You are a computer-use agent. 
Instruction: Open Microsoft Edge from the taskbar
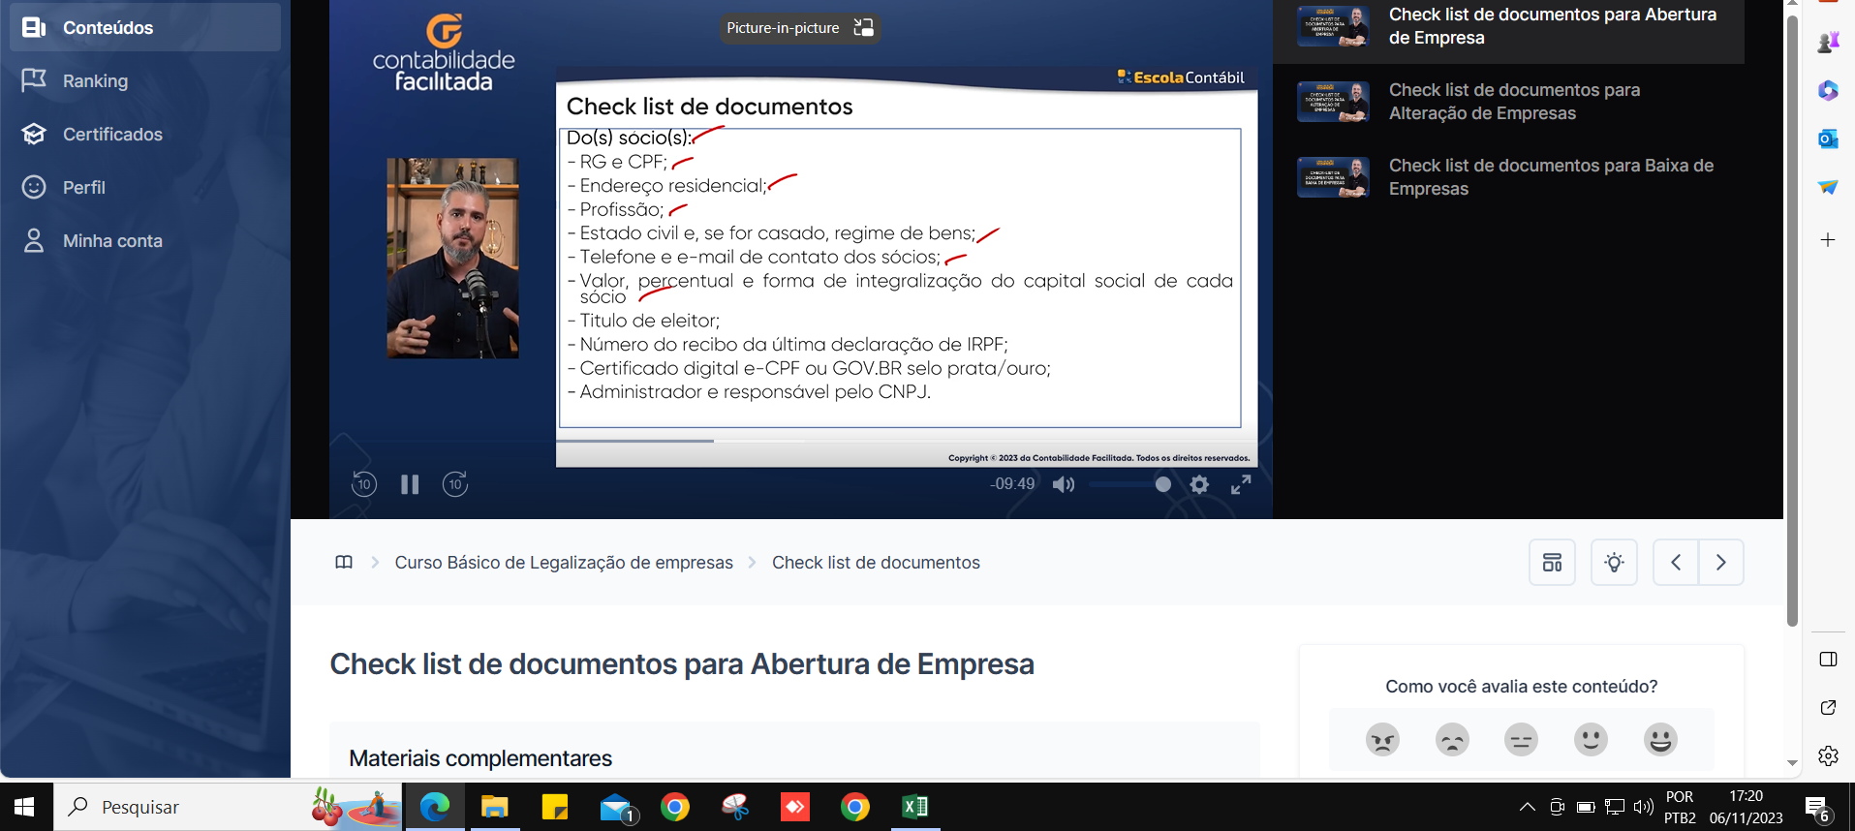(435, 807)
